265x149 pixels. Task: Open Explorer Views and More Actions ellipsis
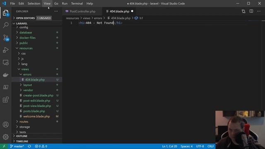click(56, 11)
